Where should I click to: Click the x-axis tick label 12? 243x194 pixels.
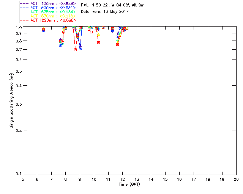[122, 179]
